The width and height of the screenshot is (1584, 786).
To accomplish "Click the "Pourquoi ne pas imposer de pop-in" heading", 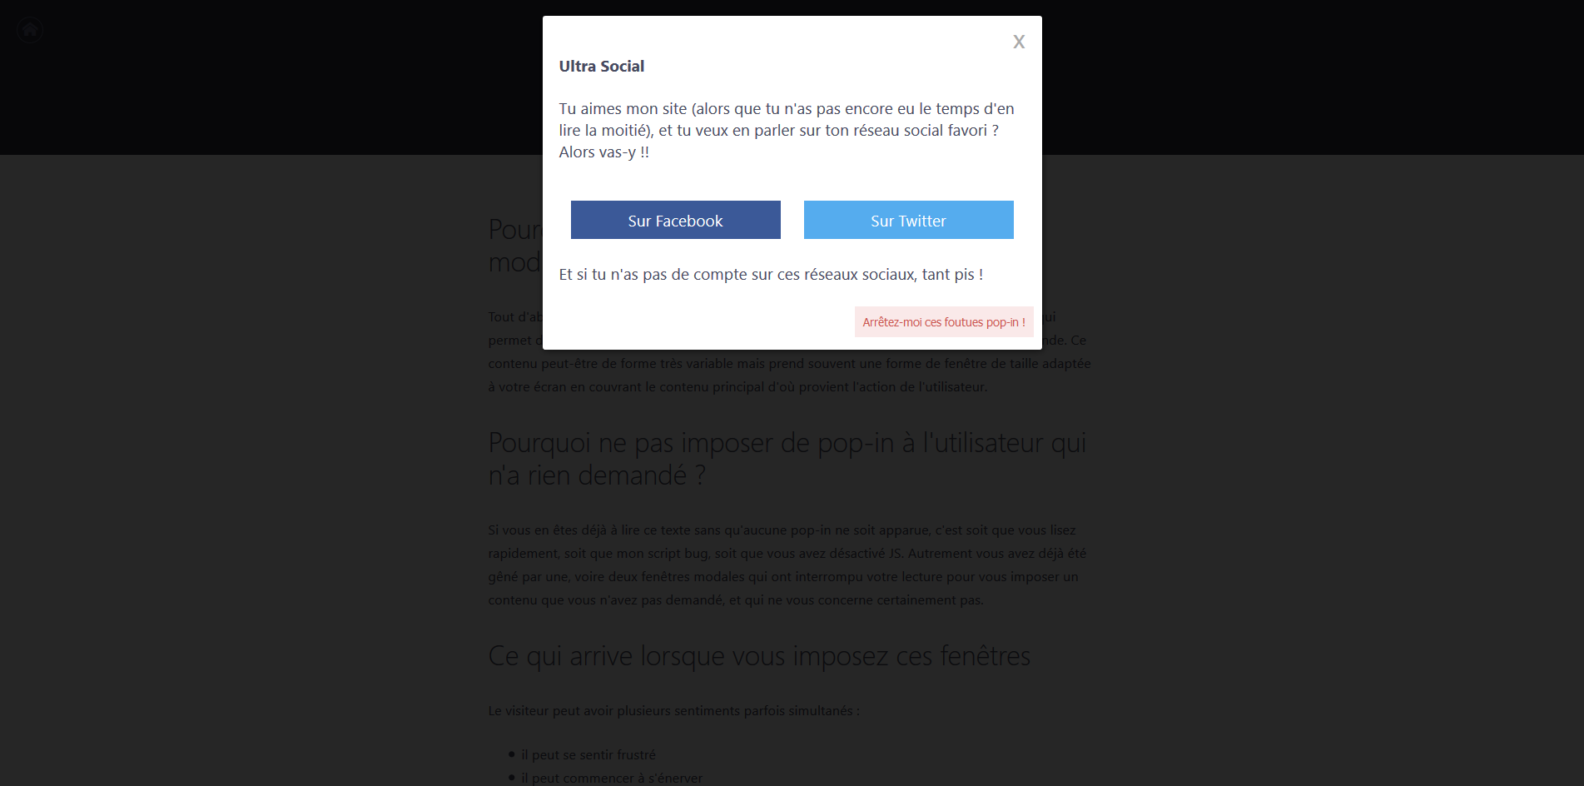I will point(787,459).
